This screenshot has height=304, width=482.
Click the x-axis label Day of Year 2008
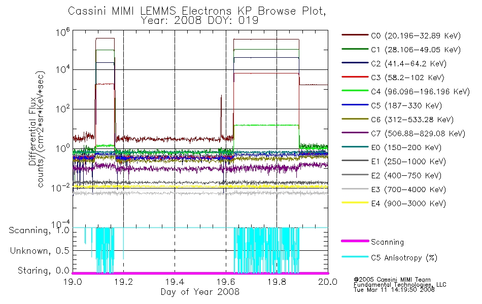click(x=200, y=292)
